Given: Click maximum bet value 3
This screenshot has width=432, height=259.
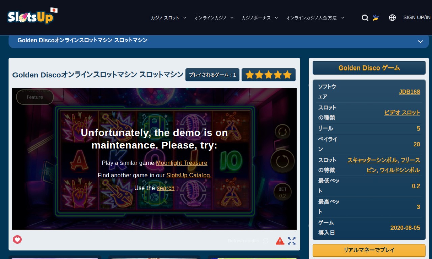Looking at the screenshot, I should pyautogui.click(x=418, y=207).
